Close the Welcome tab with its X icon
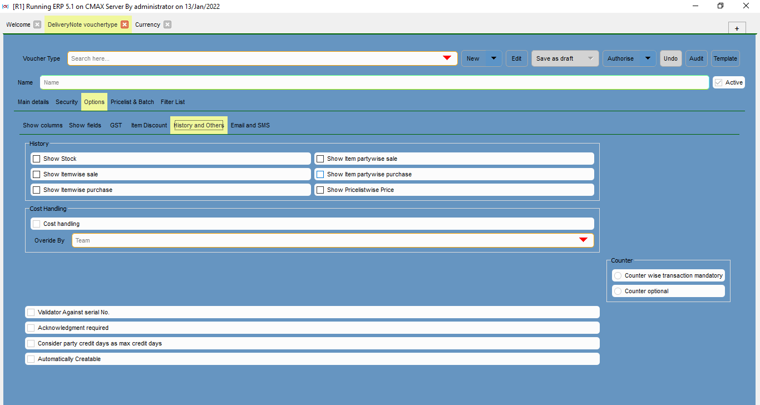 click(x=37, y=24)
